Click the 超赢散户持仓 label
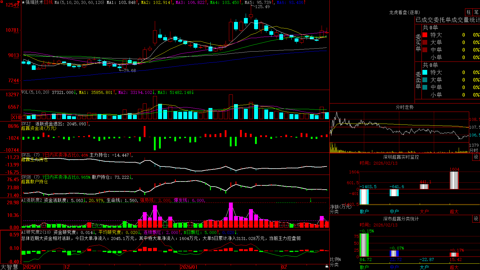480x270 pixels. (34, 182)
